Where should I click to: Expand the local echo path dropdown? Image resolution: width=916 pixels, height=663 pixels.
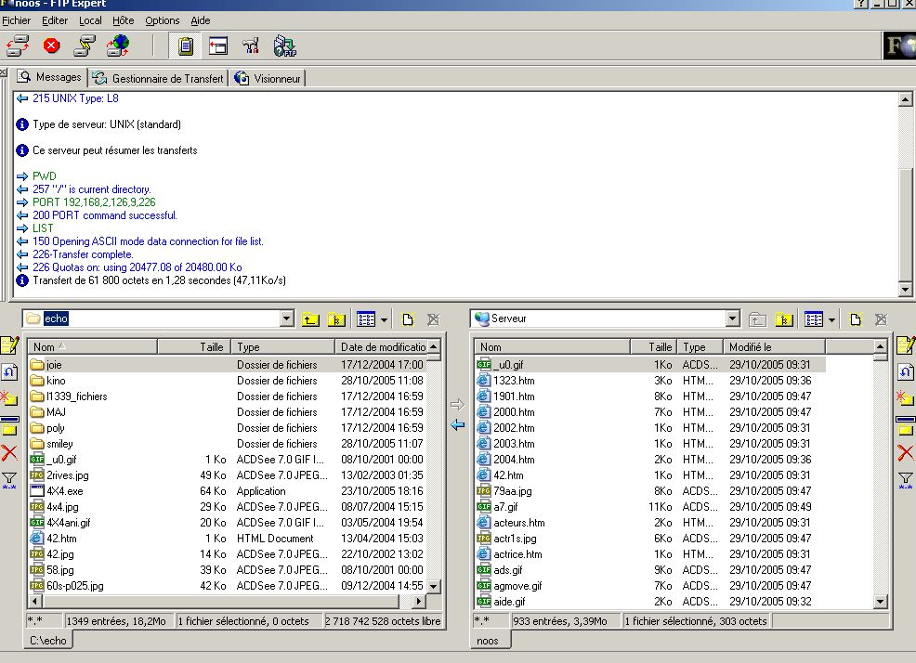286,319
